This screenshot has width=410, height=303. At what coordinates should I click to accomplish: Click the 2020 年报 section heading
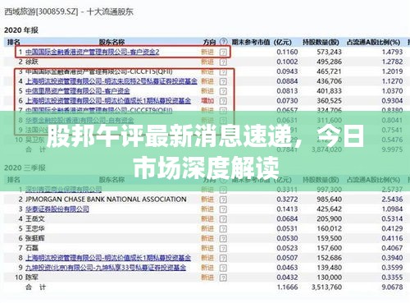[x=21, y=30]
